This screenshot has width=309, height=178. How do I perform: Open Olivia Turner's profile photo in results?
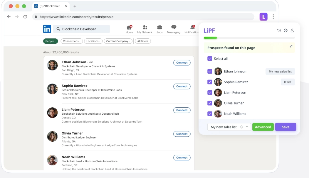click(52, 136)
